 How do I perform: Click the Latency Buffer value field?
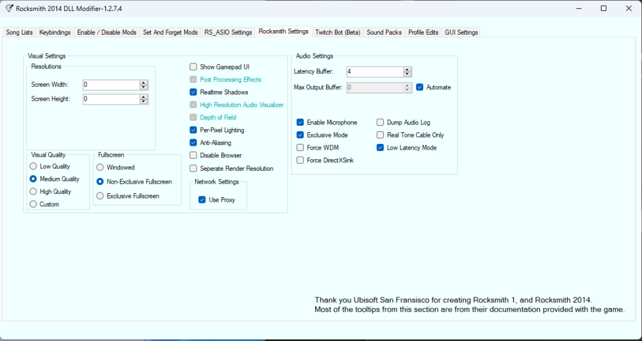(x=374, y=72)
